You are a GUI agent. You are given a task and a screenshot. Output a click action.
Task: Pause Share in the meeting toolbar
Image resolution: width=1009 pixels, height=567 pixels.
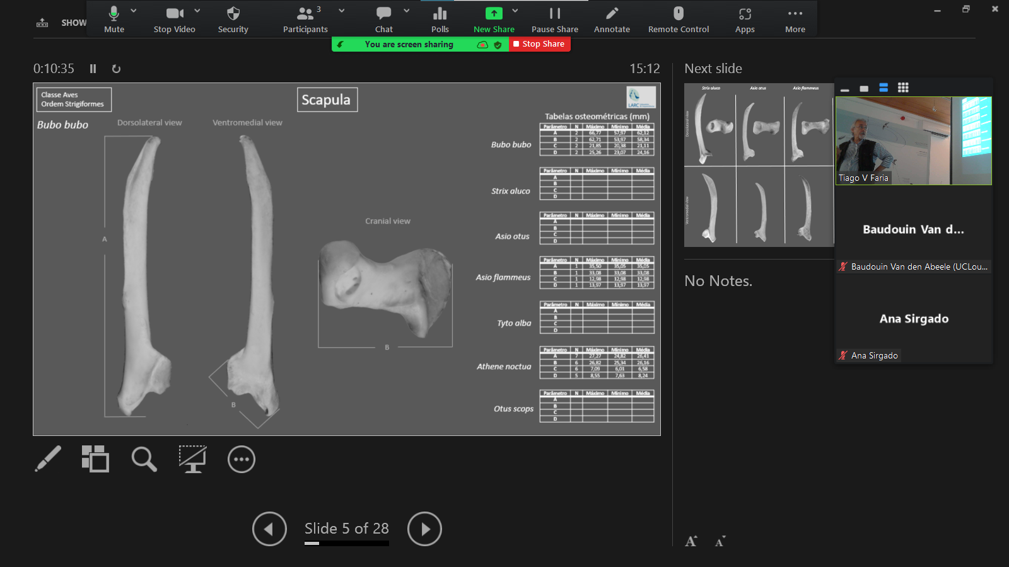coord(555,20)
